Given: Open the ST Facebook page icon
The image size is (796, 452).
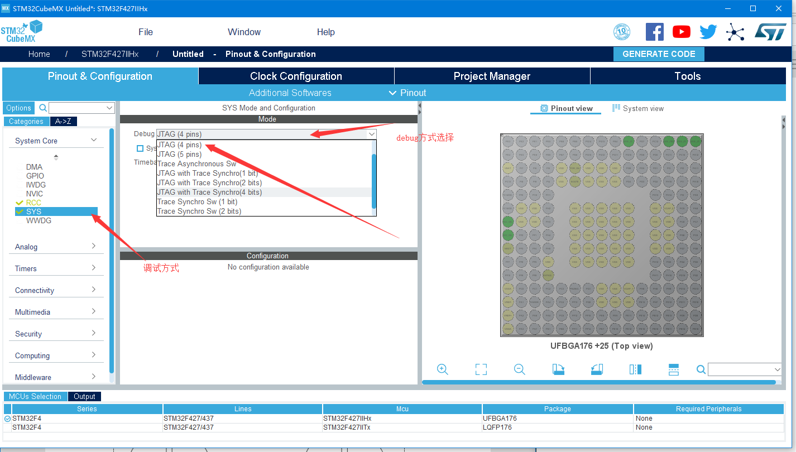Looking at the screenshot, I should (x=654, y=32).
